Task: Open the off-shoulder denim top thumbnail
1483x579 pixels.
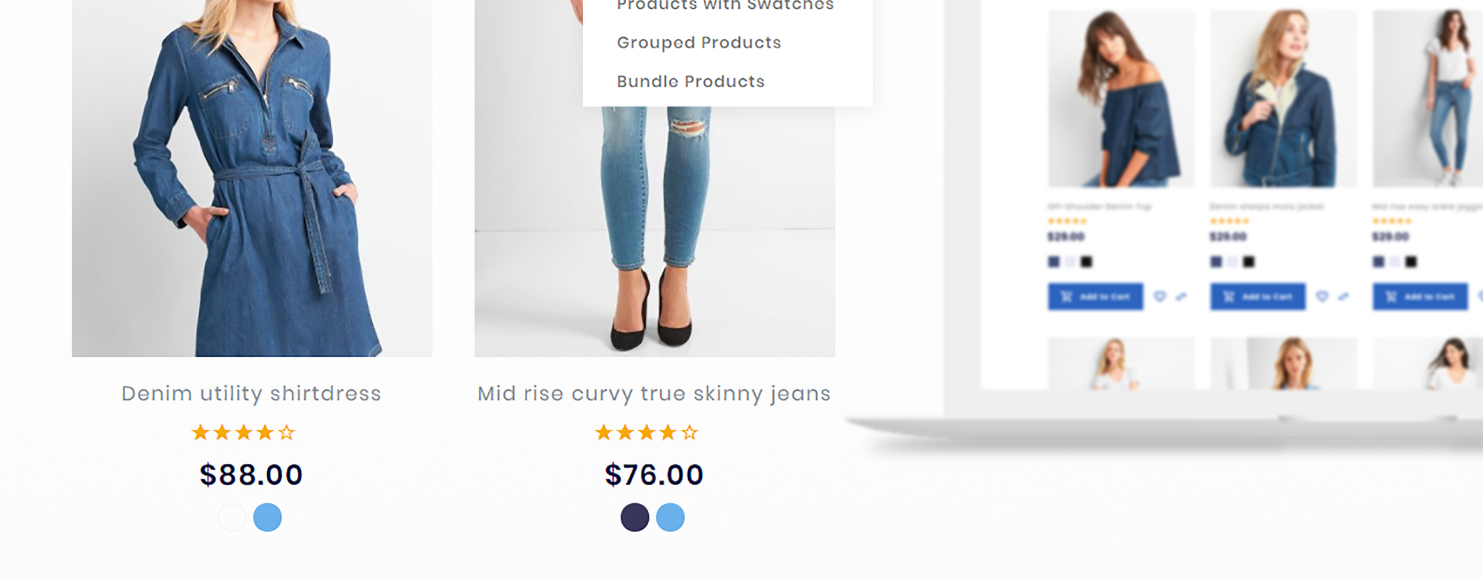Action: pyautogui.click(x=1121, y=98)
